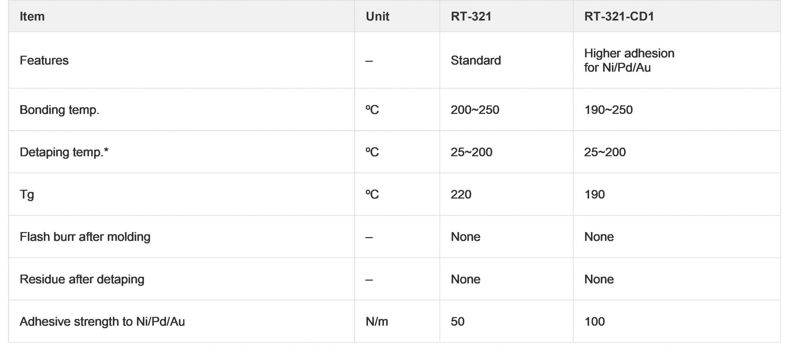Select the RT-321-CD1 column header
The height and width of the screenshot is (364, 789).
coord(619,17)
